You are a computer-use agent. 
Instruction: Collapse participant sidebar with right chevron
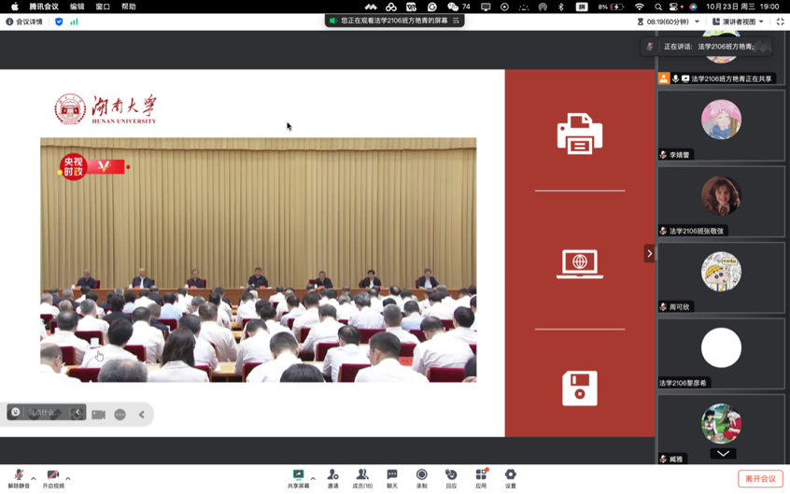tap(649, 253)
